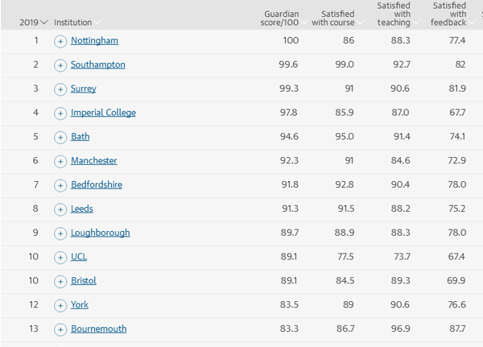Expand details for Bath with plus icon
483x347 pixels.
pos(60,138)
